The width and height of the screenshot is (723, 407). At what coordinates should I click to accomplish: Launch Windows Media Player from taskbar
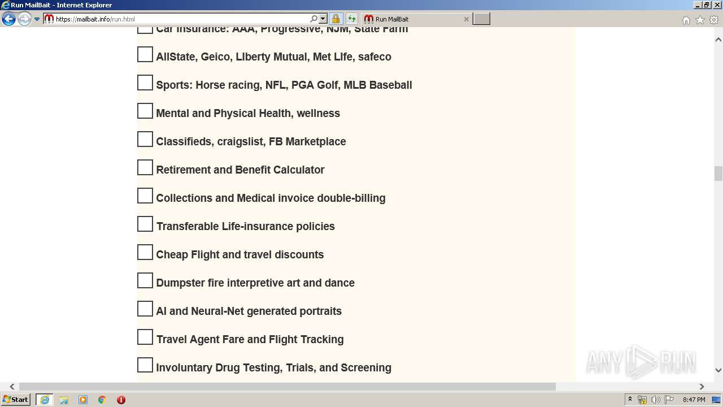coord(83,400)
